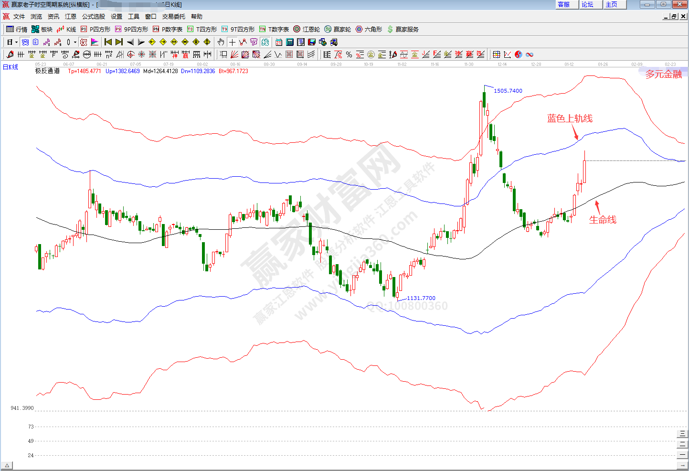Screen dimensions: 689x471
Task: Expand the 日 period dropdown arrow
Action: (x=16, y=42)
